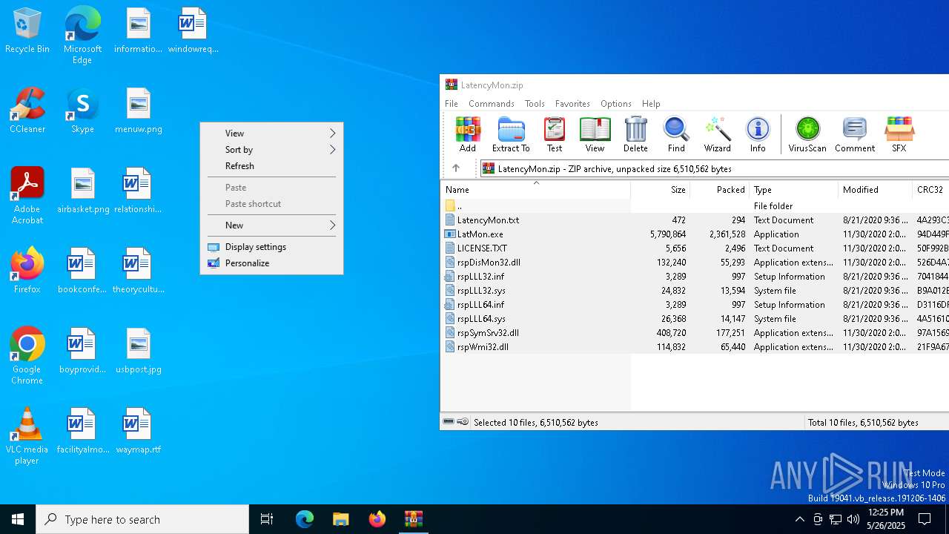This screenshot has width=949, height=534.
Task: Click the WinRAR taskbar icon
Action: point(414,519)
